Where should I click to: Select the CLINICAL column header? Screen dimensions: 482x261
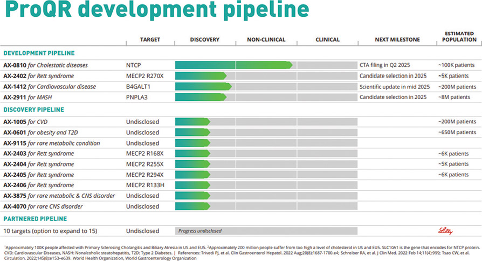pyautogui.click(x=328, y=40)
